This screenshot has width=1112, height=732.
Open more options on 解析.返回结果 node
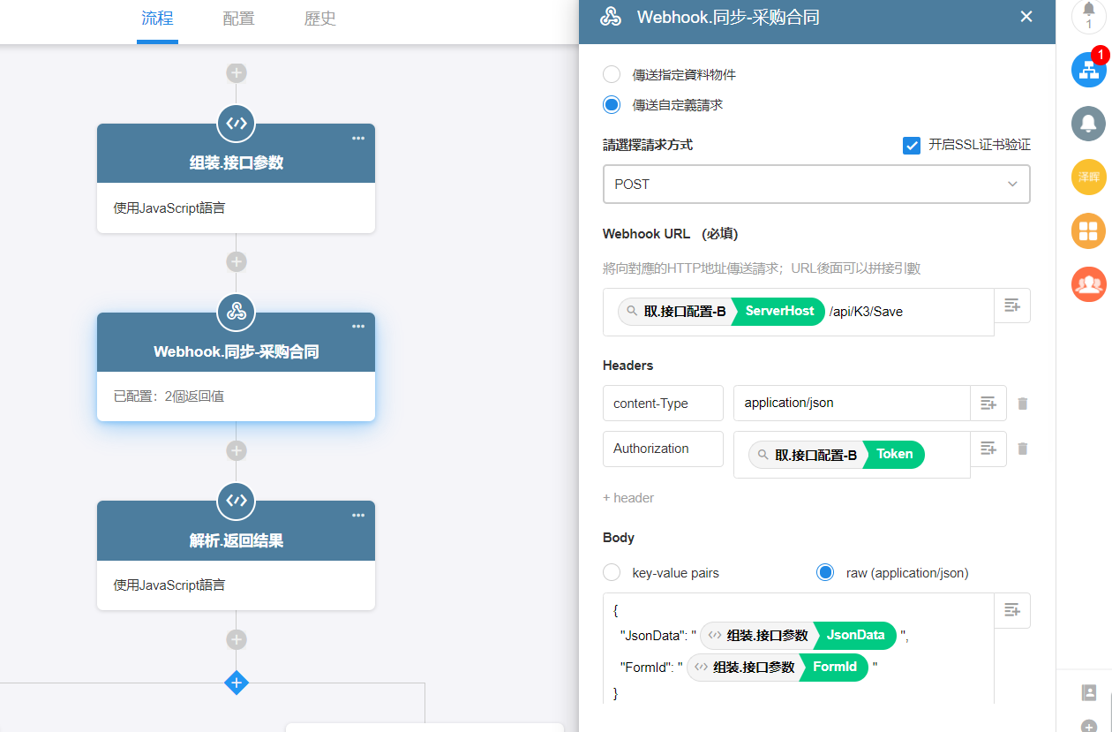click(x=358, y=515)
